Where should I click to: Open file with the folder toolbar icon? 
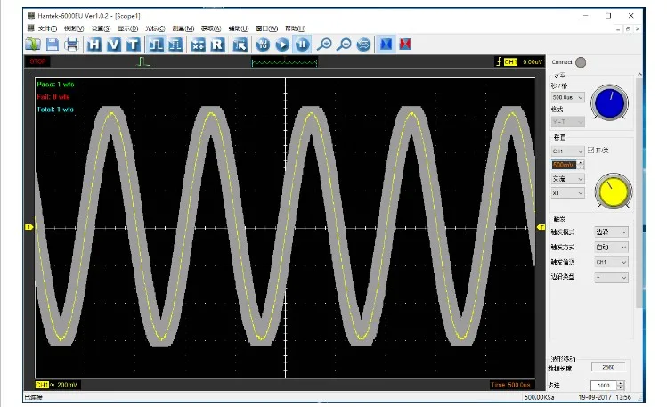point(33,45)
